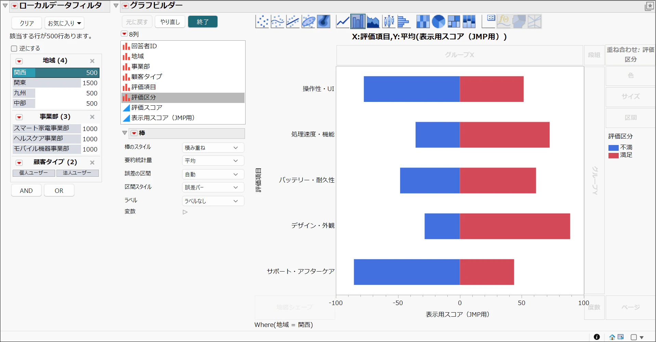Open the 8列 red triangle menu
Viewport: 656px width, 342px height.
tap(124, 34)
